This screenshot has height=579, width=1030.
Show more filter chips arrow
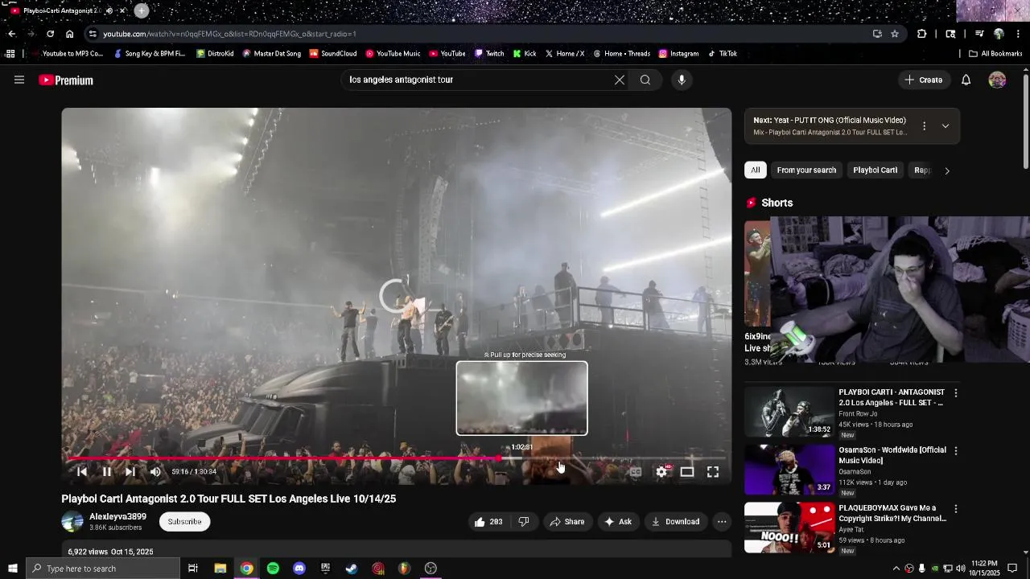coord(946,170)
